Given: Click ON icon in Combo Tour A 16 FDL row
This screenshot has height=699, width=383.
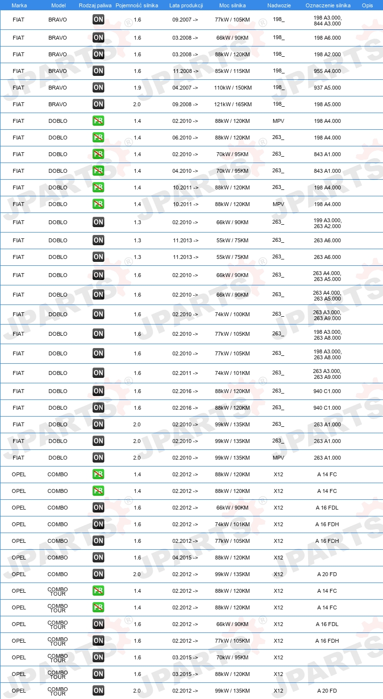Looking at the screenshot, I should pos(98,624).
